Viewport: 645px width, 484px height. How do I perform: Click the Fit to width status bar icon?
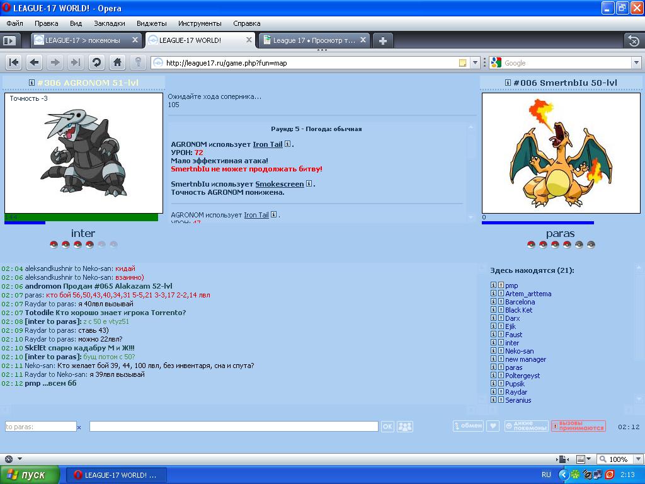point(562,459)
